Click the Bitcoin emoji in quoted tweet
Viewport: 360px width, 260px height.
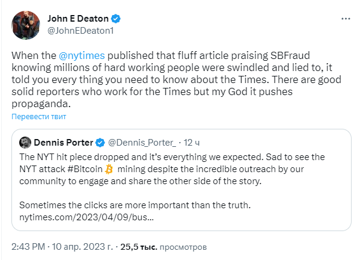(109, 169)
